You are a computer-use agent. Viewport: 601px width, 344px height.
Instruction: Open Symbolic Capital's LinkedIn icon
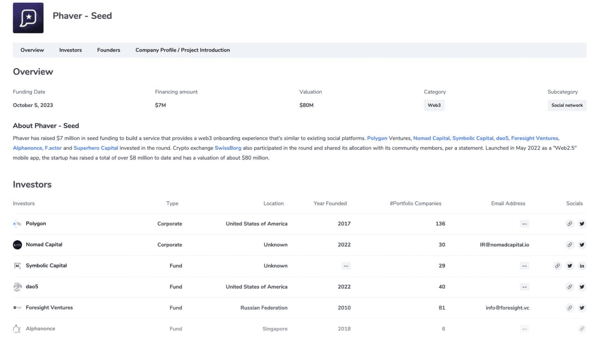point(582,266)
